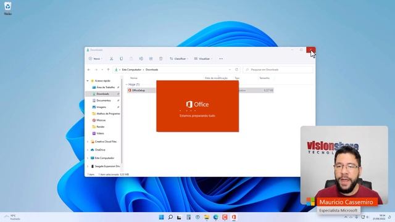Select Documentos in the sidebar
395x222 pixels.
point(104,101)
